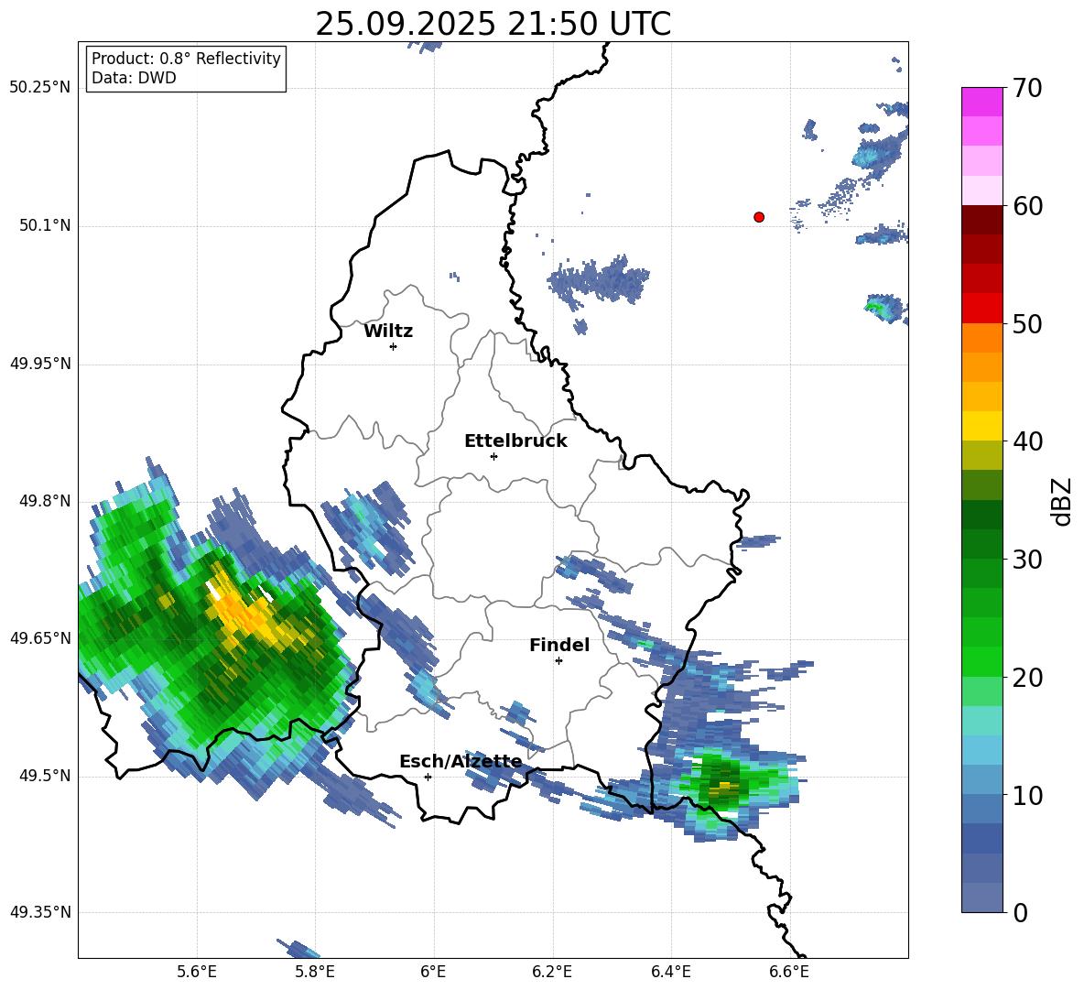Click the 6°E longitude label

[x=433, y=972]
